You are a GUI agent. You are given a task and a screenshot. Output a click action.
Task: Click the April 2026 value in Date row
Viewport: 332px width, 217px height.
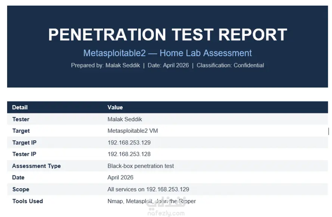[121, 177]
